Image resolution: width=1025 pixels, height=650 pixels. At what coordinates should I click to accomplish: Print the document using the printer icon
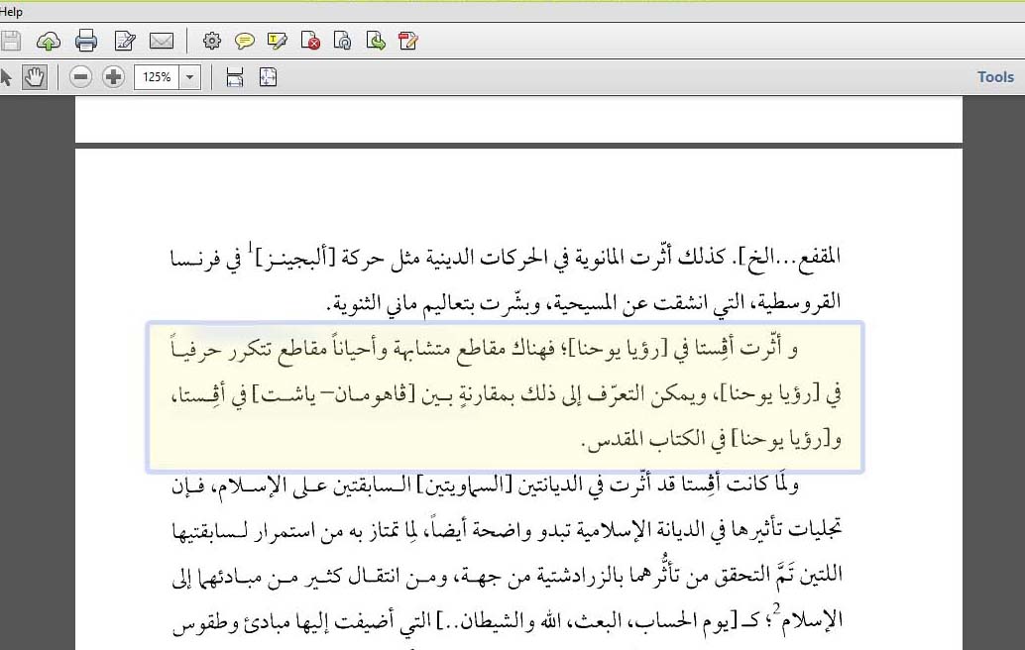[x=86, y=41]
